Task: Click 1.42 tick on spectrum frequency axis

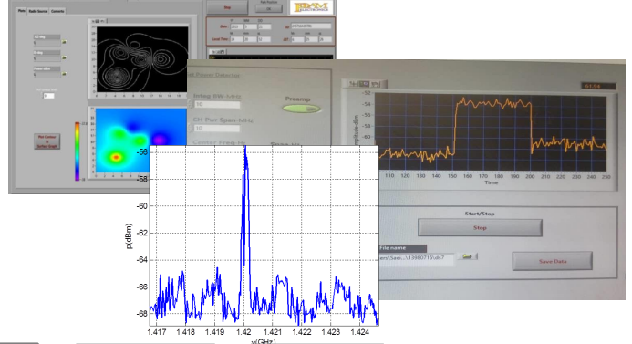Action: click(x=243, y=332)
